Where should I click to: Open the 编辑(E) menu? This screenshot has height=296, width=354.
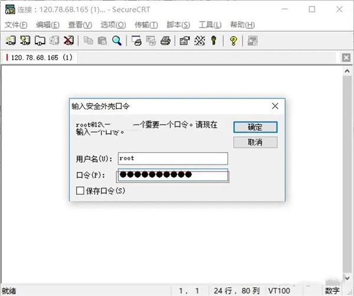pos(48,25)
